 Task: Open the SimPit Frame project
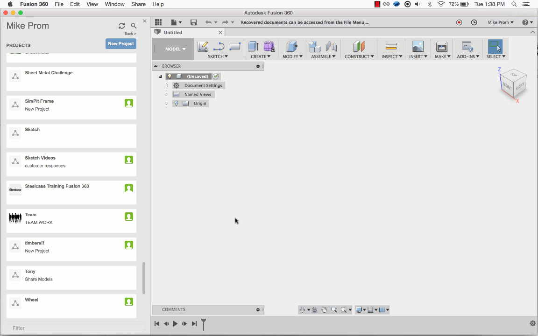tap(71, 107)
